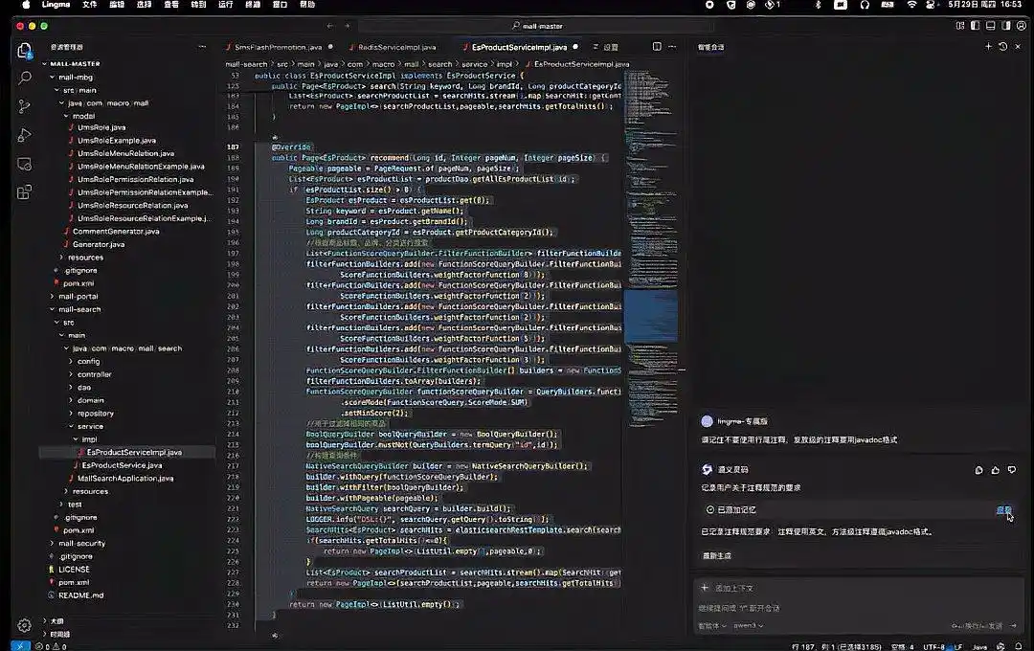Give thumbs down to the Lingma response

1011,469
